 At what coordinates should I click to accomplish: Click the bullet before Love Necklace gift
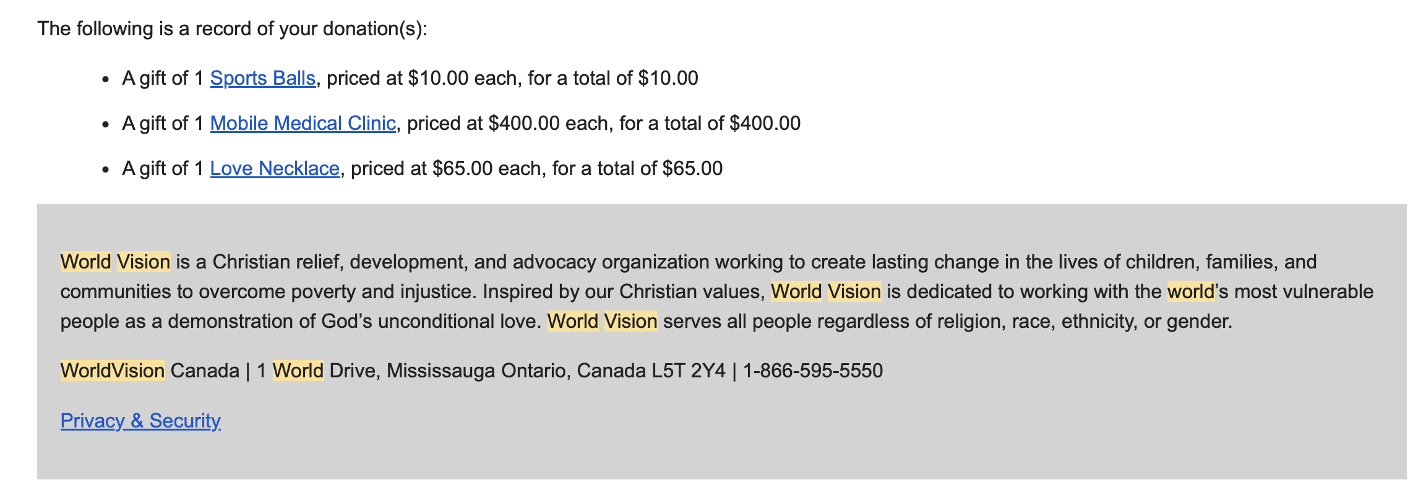pos(106,170)
